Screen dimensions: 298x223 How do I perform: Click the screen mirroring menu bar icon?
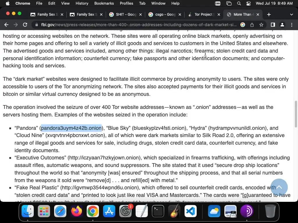(229, 3)
